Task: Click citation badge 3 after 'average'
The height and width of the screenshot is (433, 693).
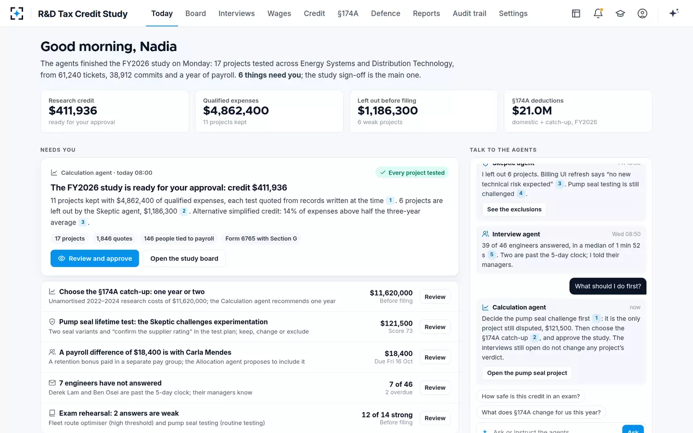Action: [x=83, y=222]
